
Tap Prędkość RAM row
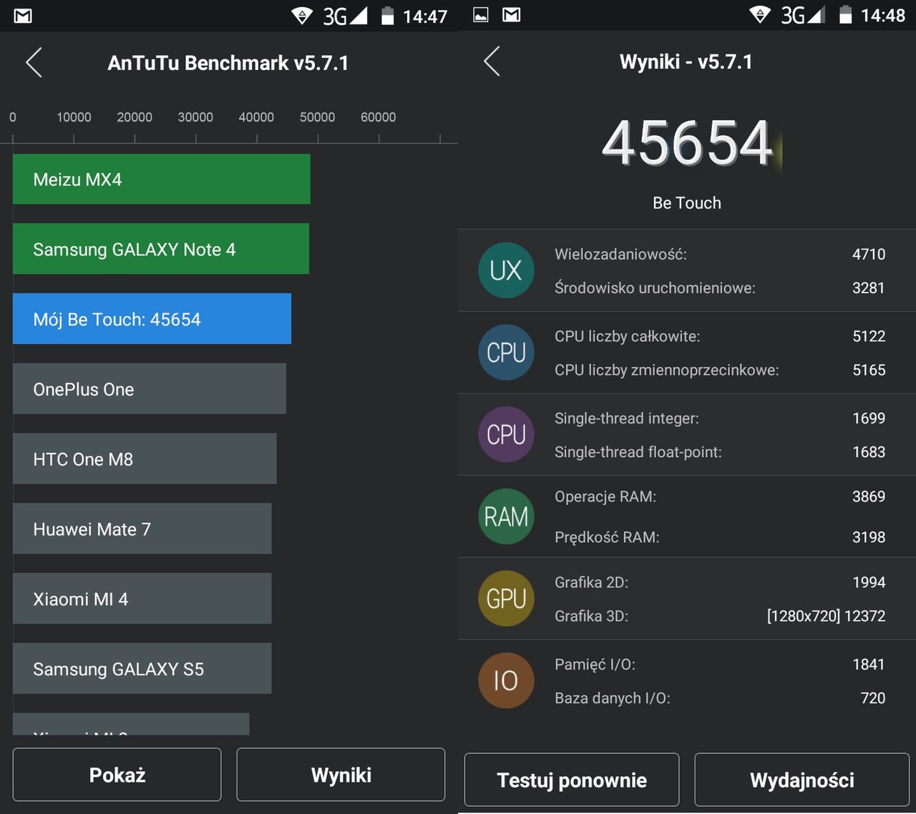[x=720, y=537]
